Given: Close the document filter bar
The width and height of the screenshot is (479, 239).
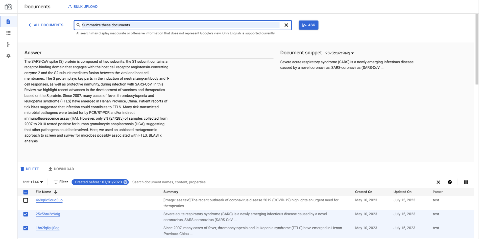Looking at the screenshot, I should [438, 182].
